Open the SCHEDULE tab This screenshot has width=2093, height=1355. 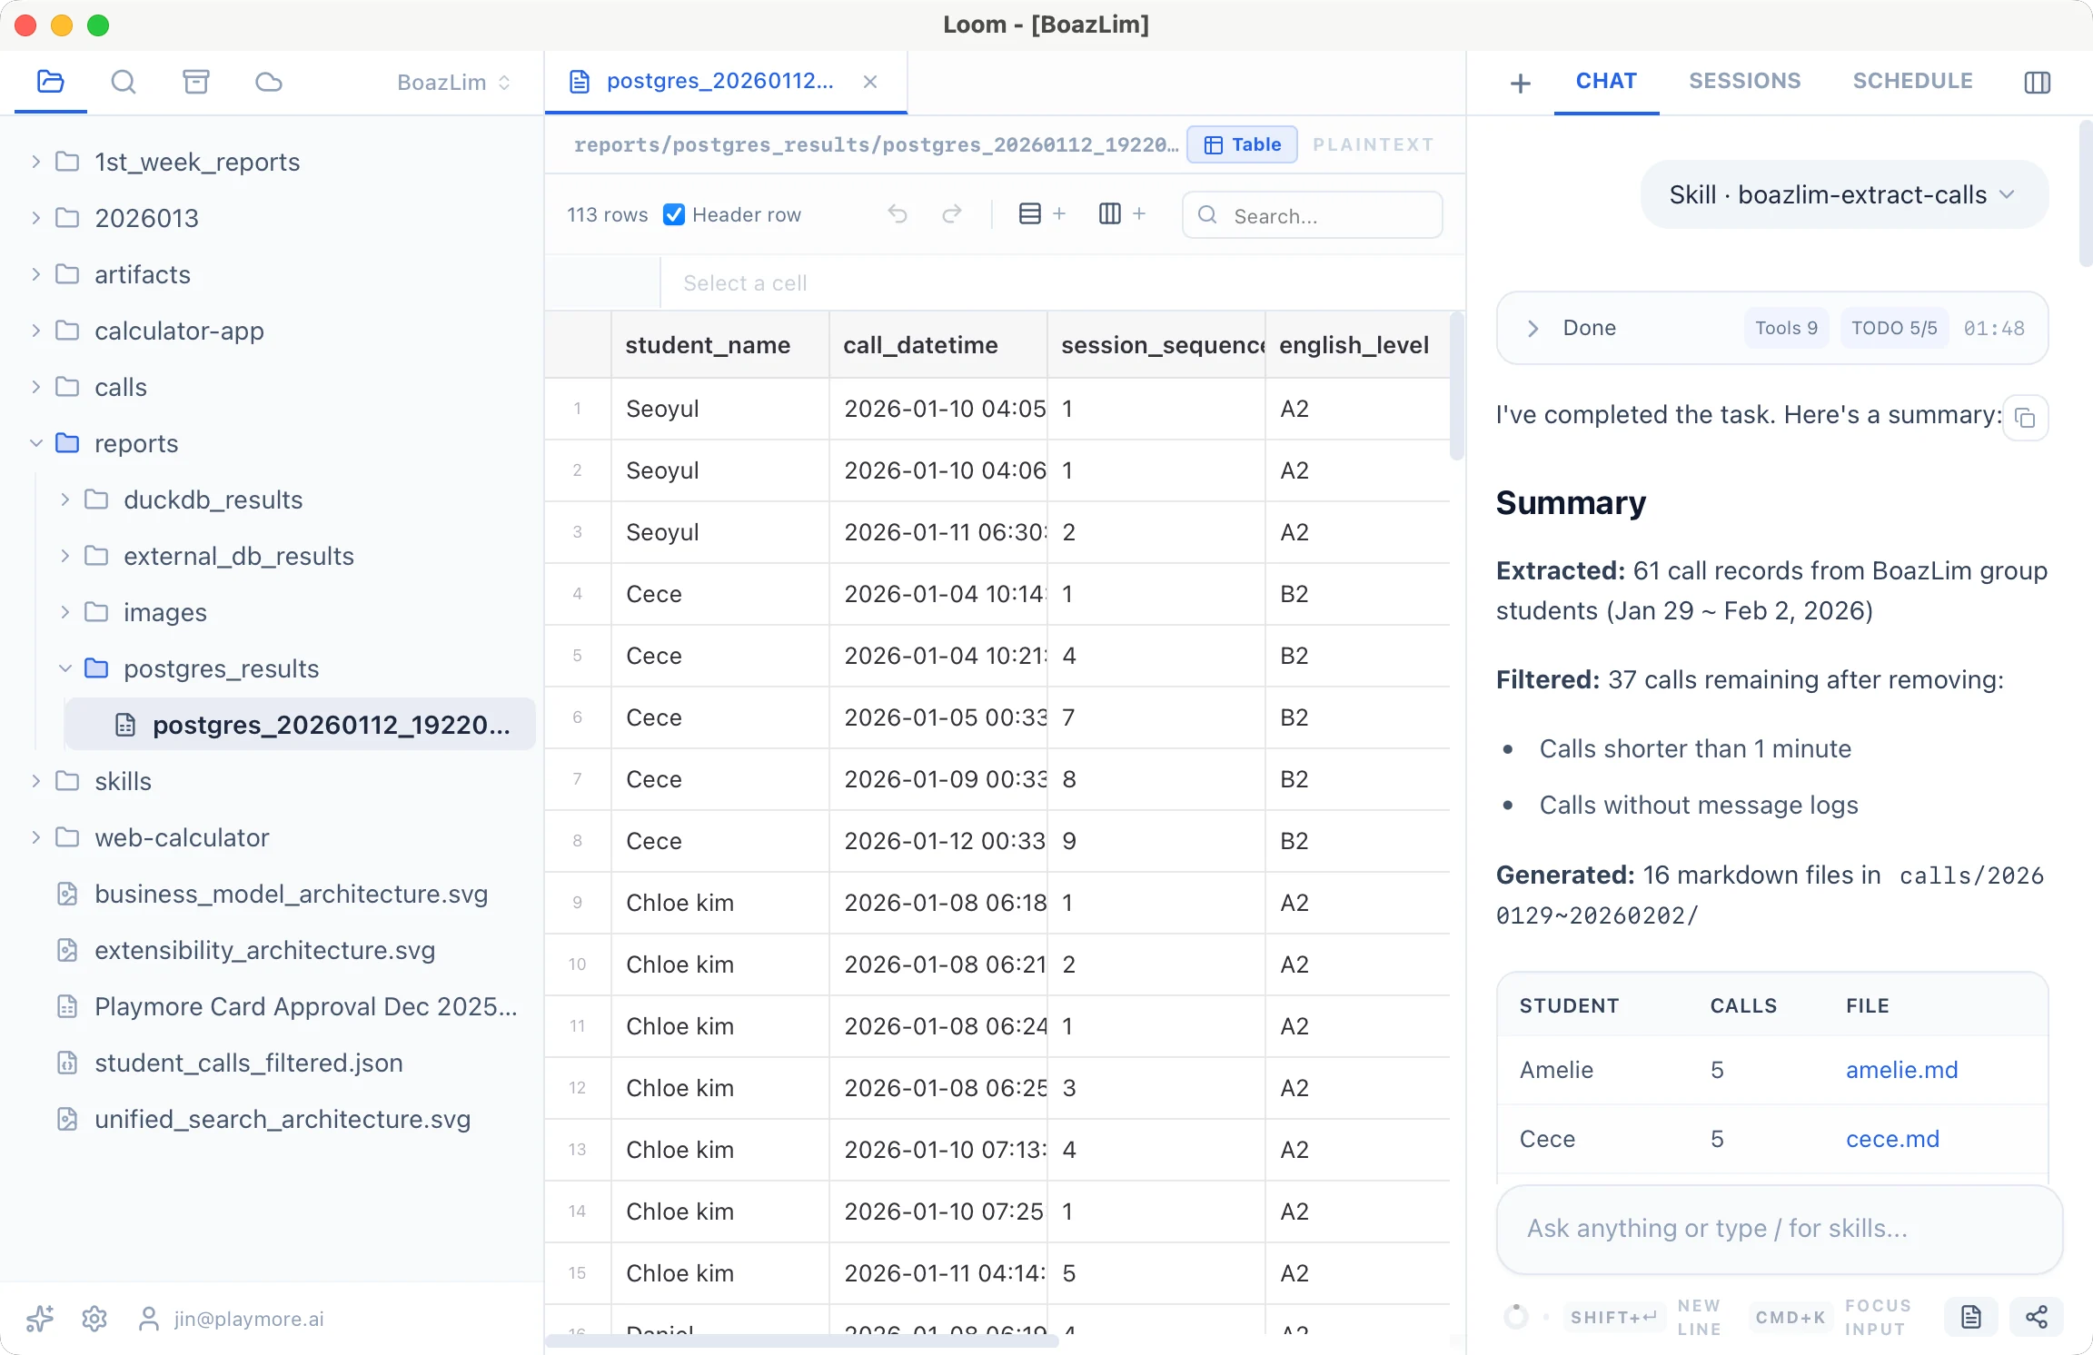[x=1912, y=81]
